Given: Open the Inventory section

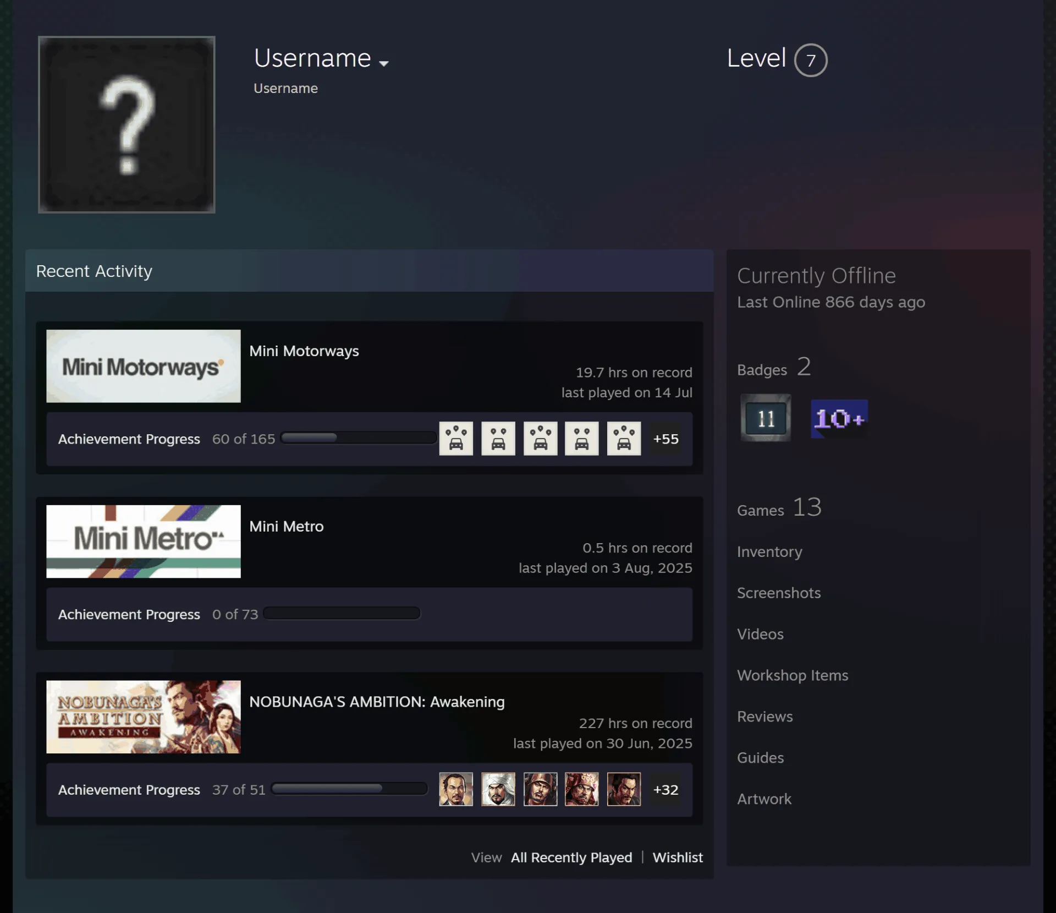Looking at the screenshot, I should (x=769, y=551).
